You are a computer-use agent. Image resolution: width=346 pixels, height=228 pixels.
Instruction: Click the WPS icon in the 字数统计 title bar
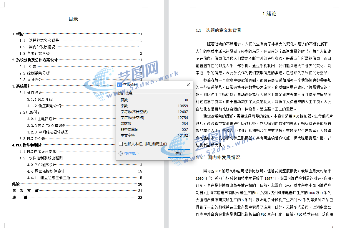[119, 85]
